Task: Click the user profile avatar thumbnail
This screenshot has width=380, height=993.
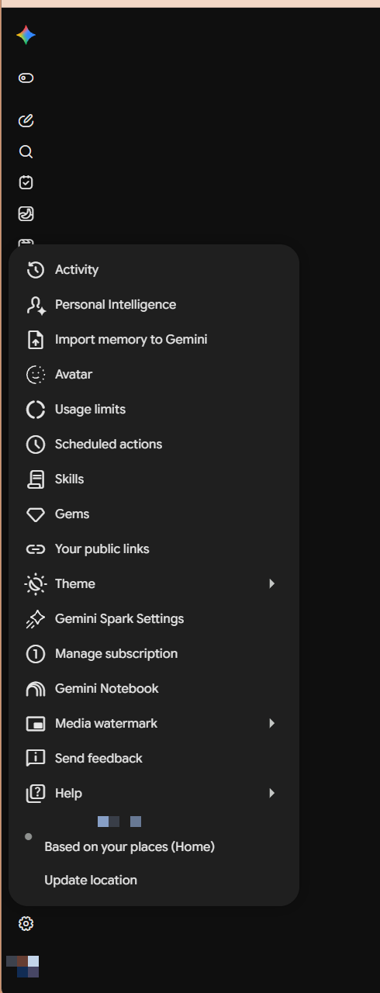Action: pyautogui.click(x=22, y=966)
